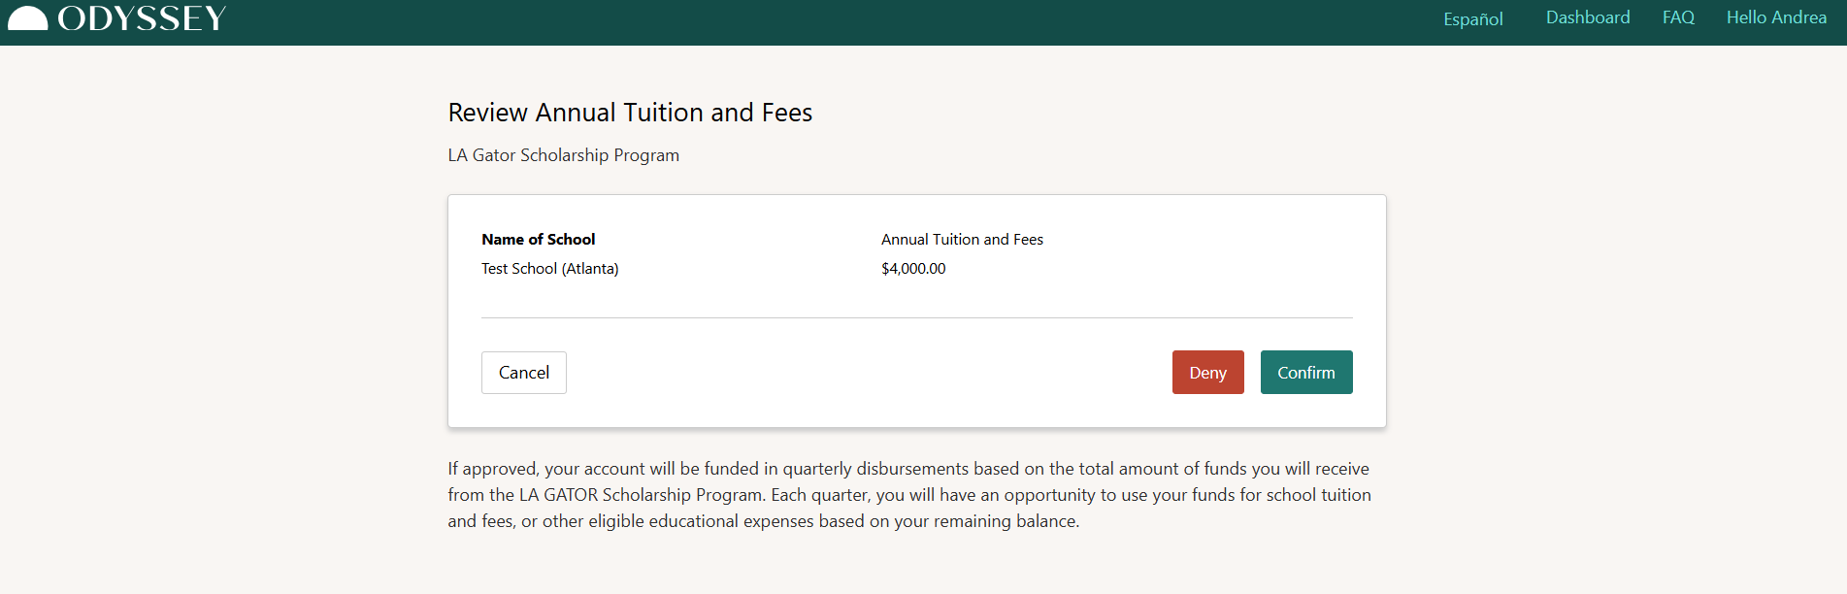Image resolution: width=1847 pixels, height=594 pixels.
Task: Click the Name of School label
Action: [x=539, y=240]
